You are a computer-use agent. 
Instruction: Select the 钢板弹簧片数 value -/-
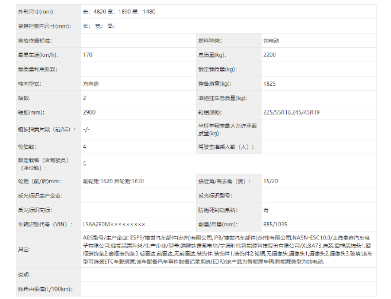pyautogui.click(x=86, y=129)
